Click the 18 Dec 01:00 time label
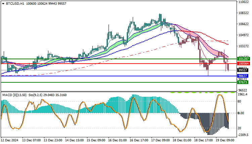This screenshot has width=252, height=144. click(182, 140)
